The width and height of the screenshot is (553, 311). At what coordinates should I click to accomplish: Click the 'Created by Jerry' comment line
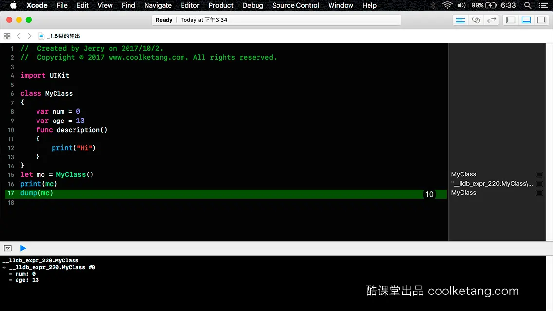point(92,48)
